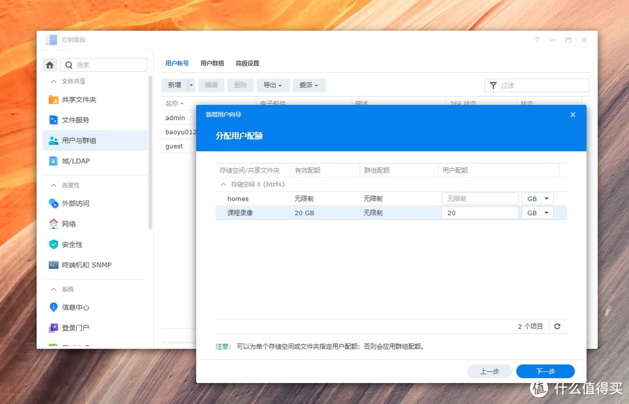Open 安全性 security shield icon
This screenshot has height=404, width=629.
coord(54,244)
